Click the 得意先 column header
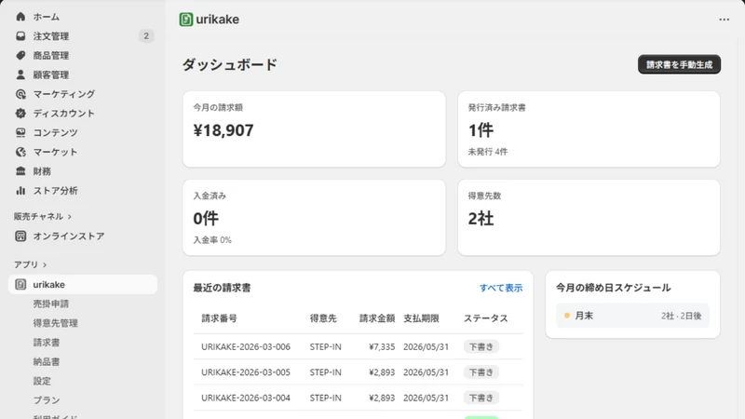 pos(323,318)
